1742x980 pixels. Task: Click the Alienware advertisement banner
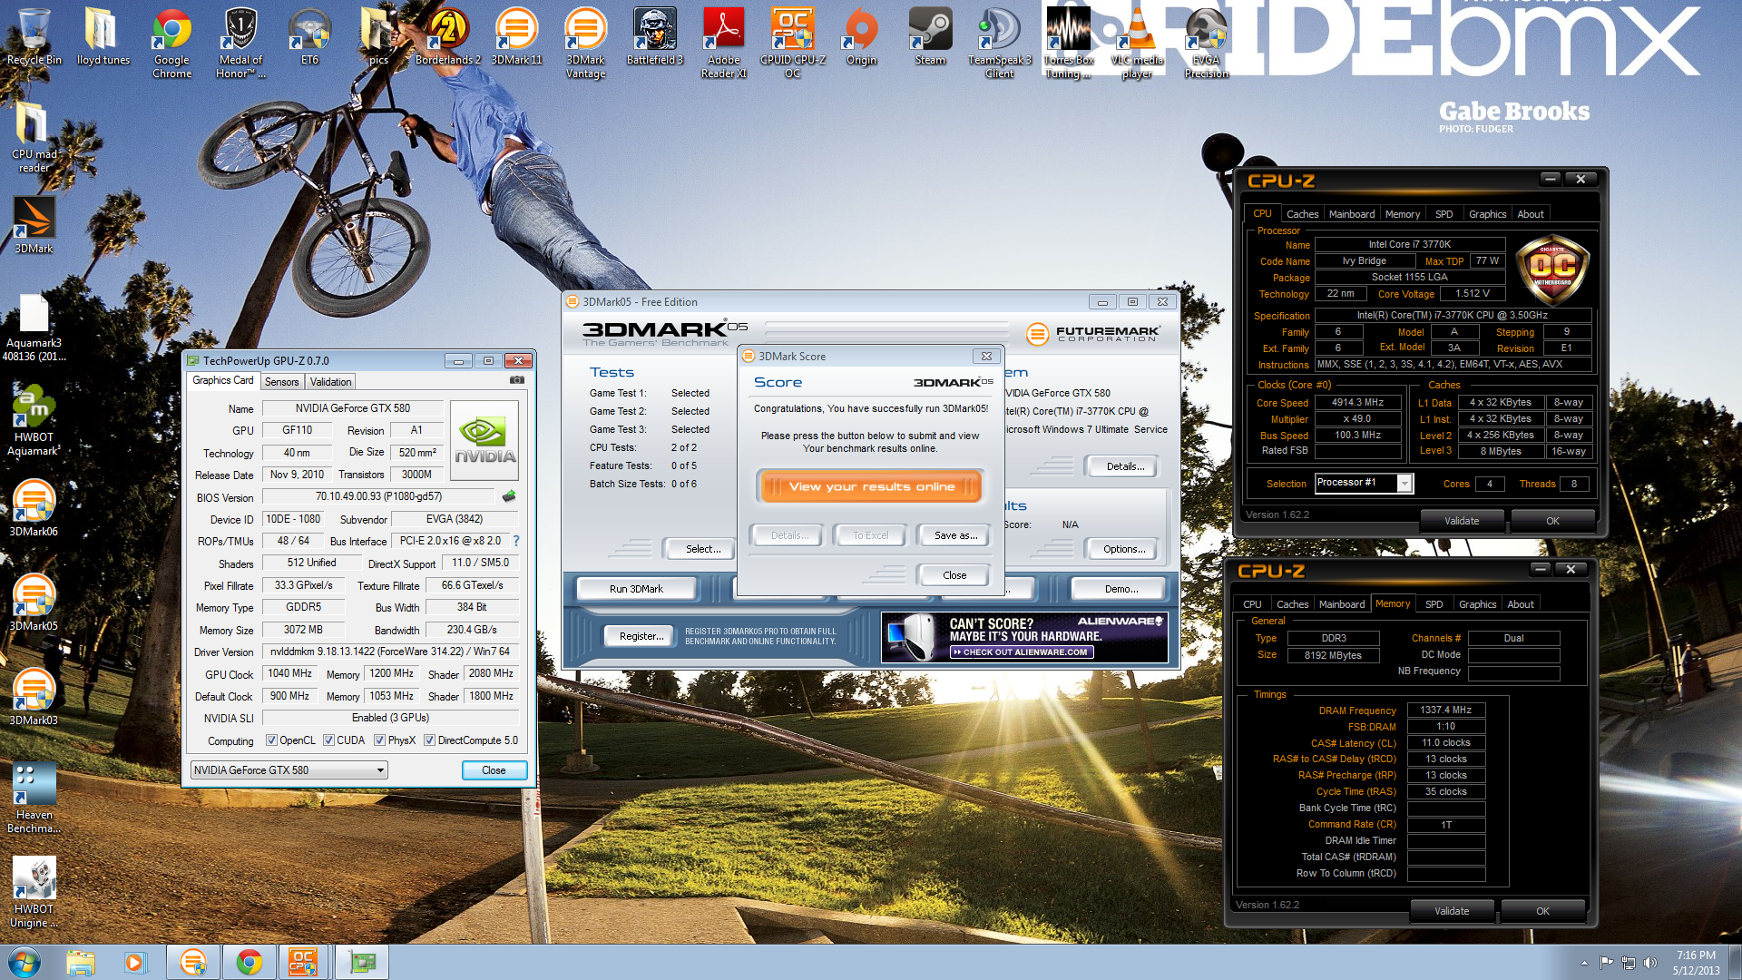1023,636
